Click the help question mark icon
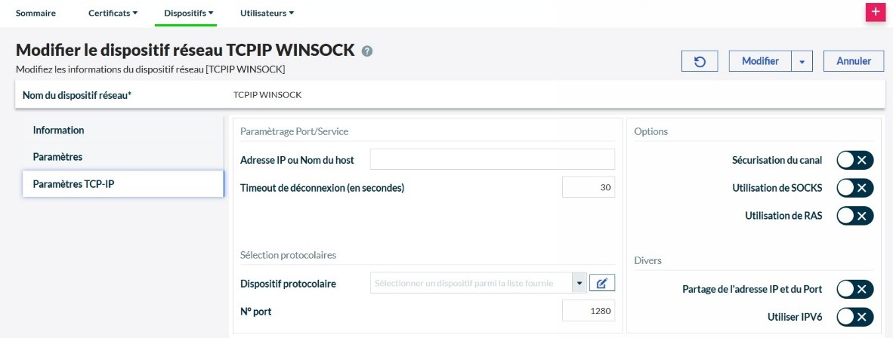Viewport: 893px width, 338px height. tap(367, 51)
